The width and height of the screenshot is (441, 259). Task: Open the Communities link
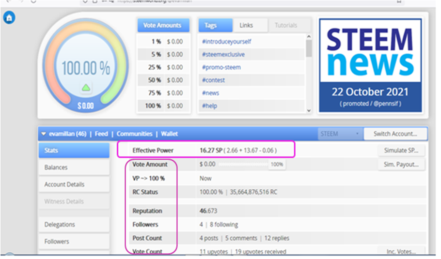134,134
